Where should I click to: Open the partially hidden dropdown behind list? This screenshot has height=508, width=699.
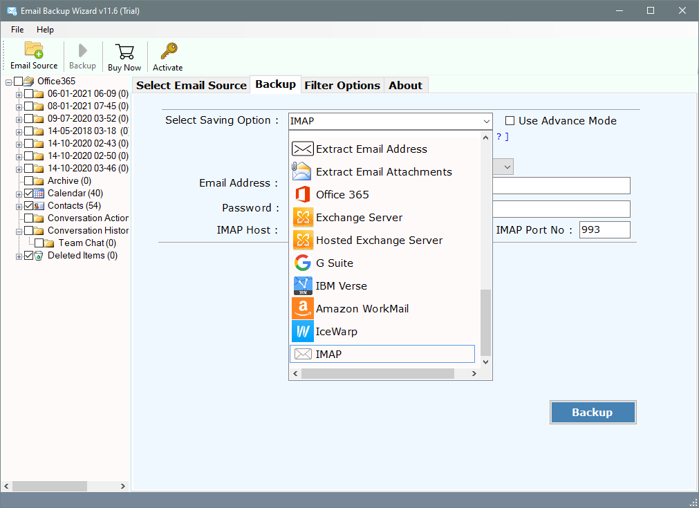point(504,167)
